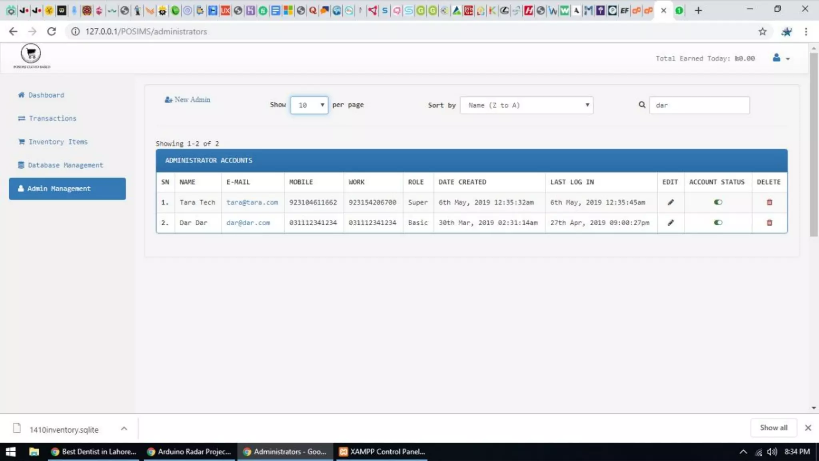Show hidden system tray icons
819x461 pixels.
pos(743,452)
